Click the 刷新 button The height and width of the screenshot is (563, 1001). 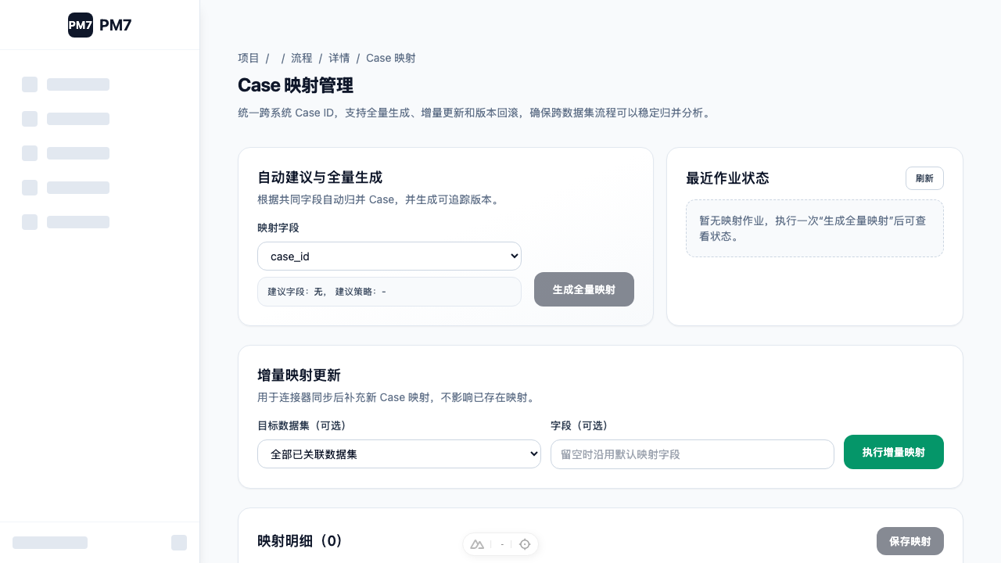point(924,178)
